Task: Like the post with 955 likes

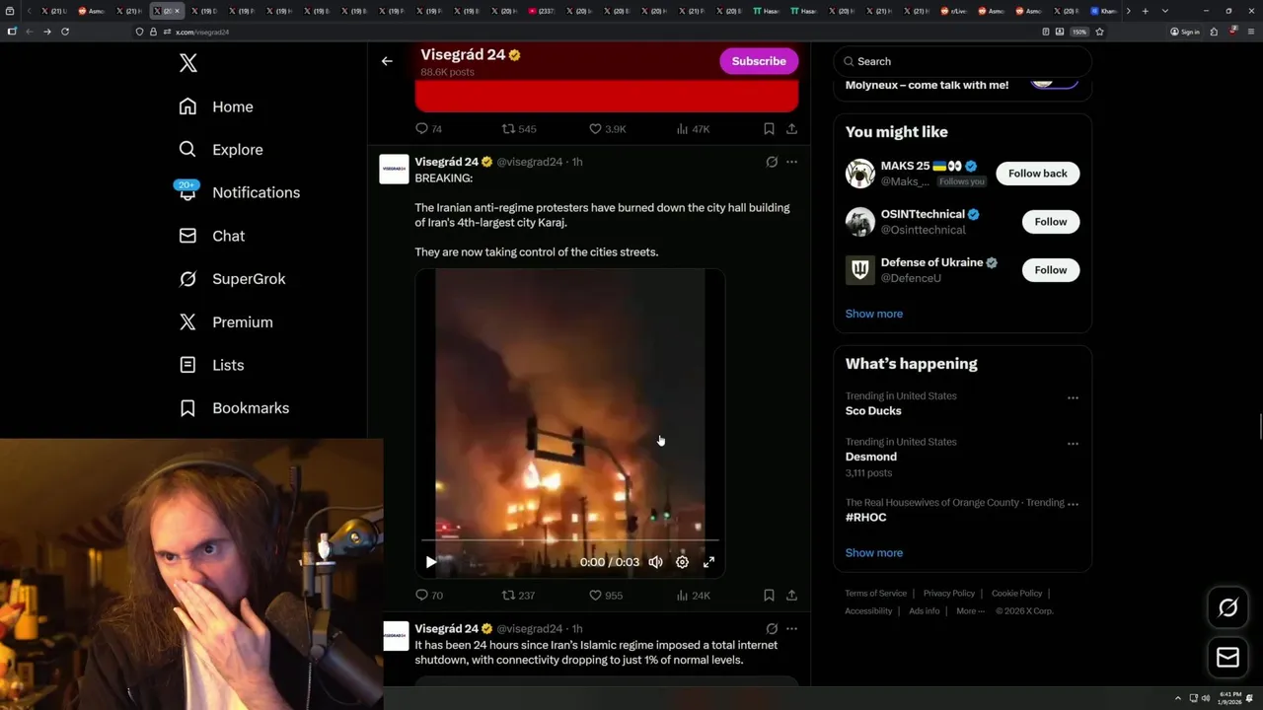Action: tap(606, 596)
